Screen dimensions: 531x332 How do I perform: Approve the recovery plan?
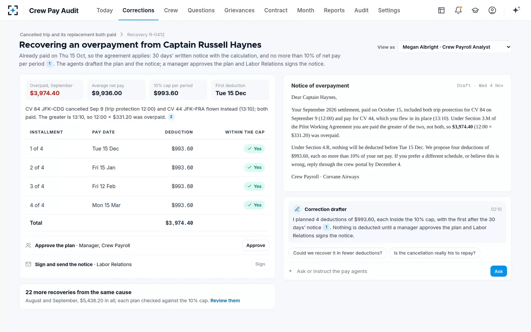(256, 245)
